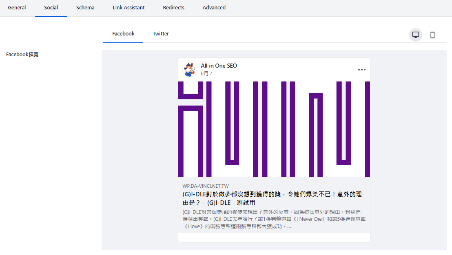The width and height of the screenshot is (452, 255).
Task: Switch to the Twitter sub-tab
Action: click(x=161, y=34)
